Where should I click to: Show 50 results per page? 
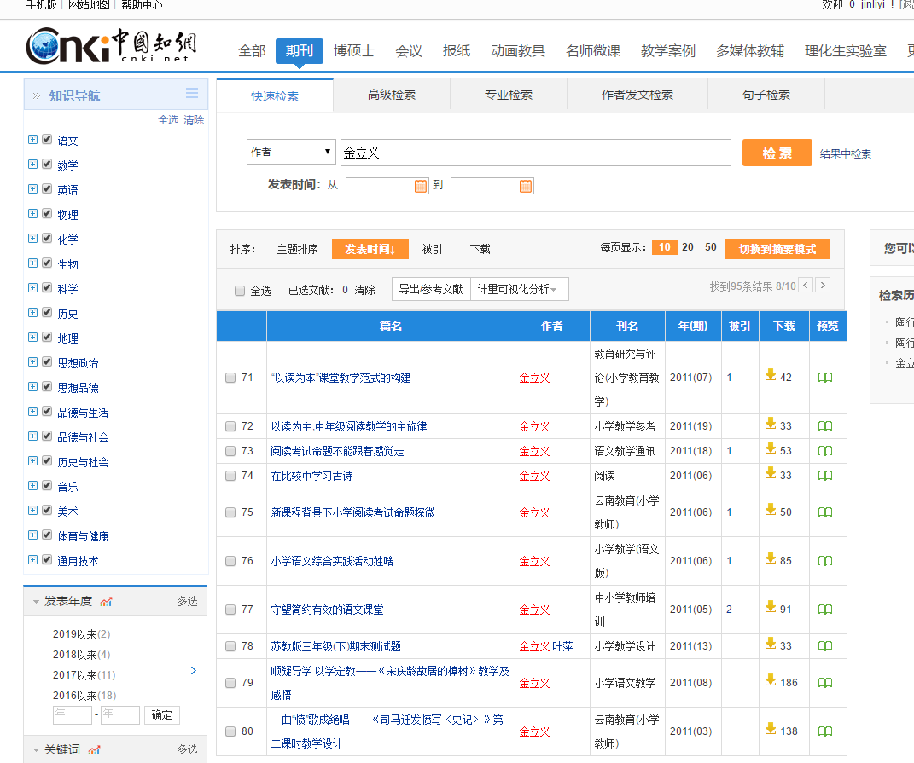click(711, 247)
